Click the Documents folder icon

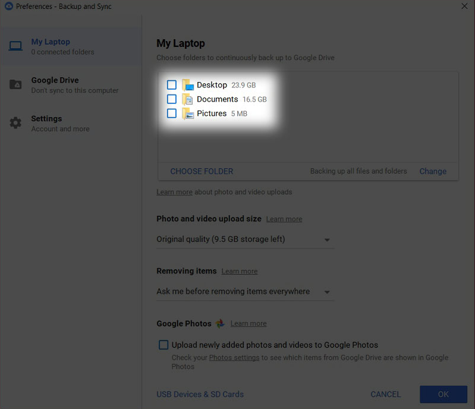[x=188, y=99]
